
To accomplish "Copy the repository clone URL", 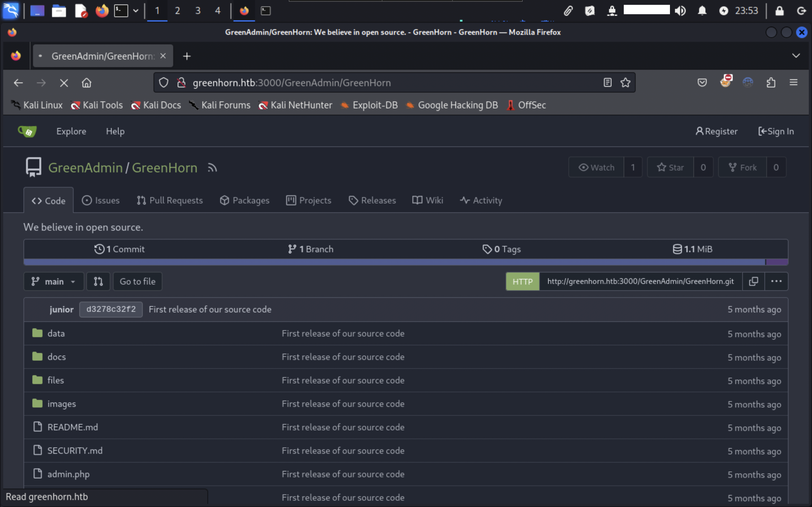I will (x=753, y=281).
